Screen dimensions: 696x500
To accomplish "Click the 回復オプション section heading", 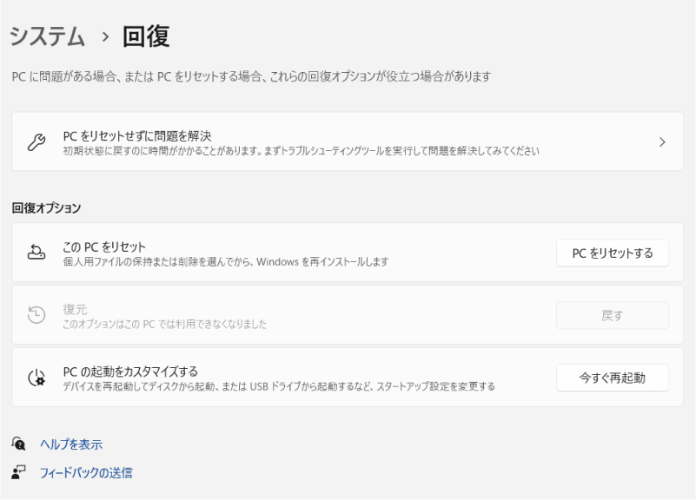I will pos(46,208).
